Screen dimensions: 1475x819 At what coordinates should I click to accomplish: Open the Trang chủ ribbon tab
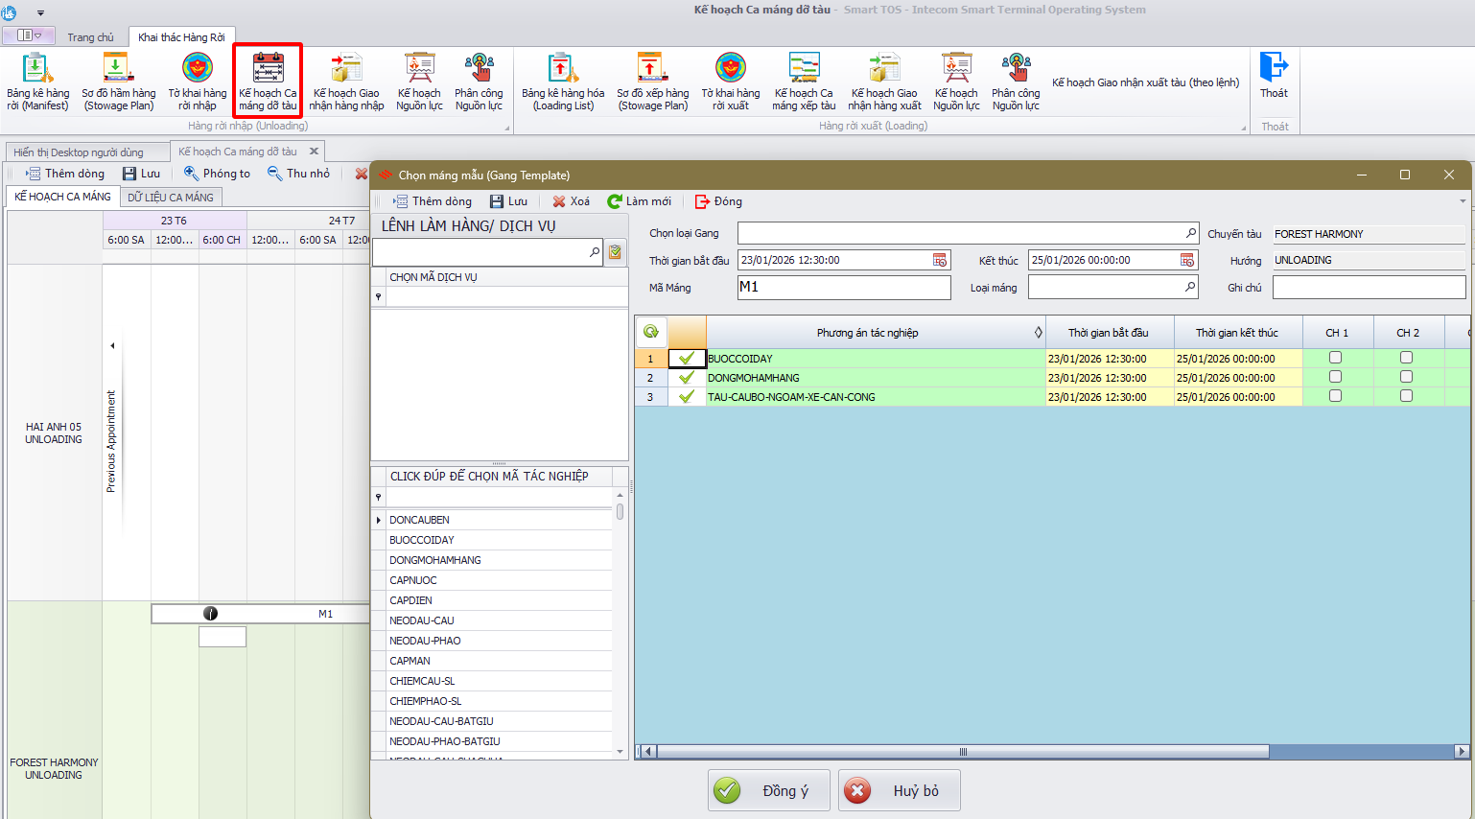[x=90, y=37]
